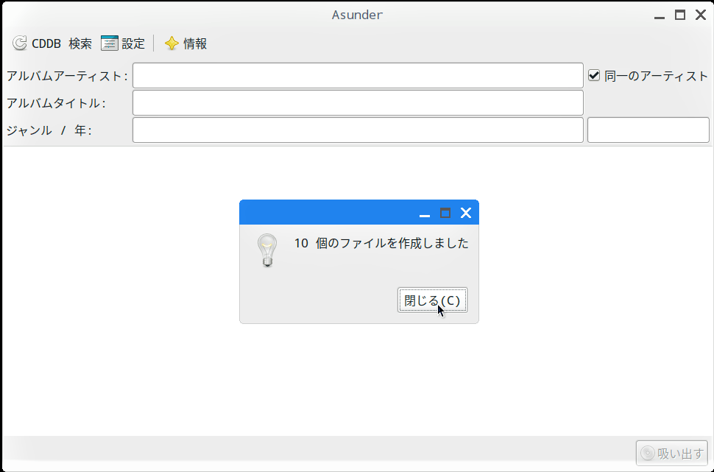
Task: Open the 設定 preferences icon
Action: [x=109, y=43]
